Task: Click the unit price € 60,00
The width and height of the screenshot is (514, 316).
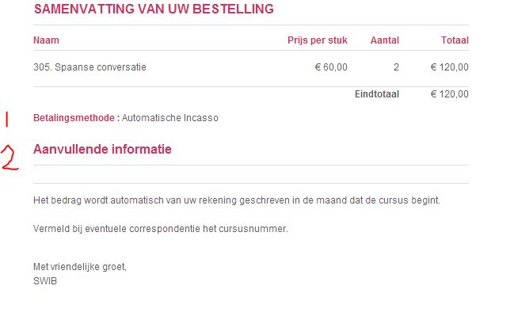Action: click(x=331, y=67)
